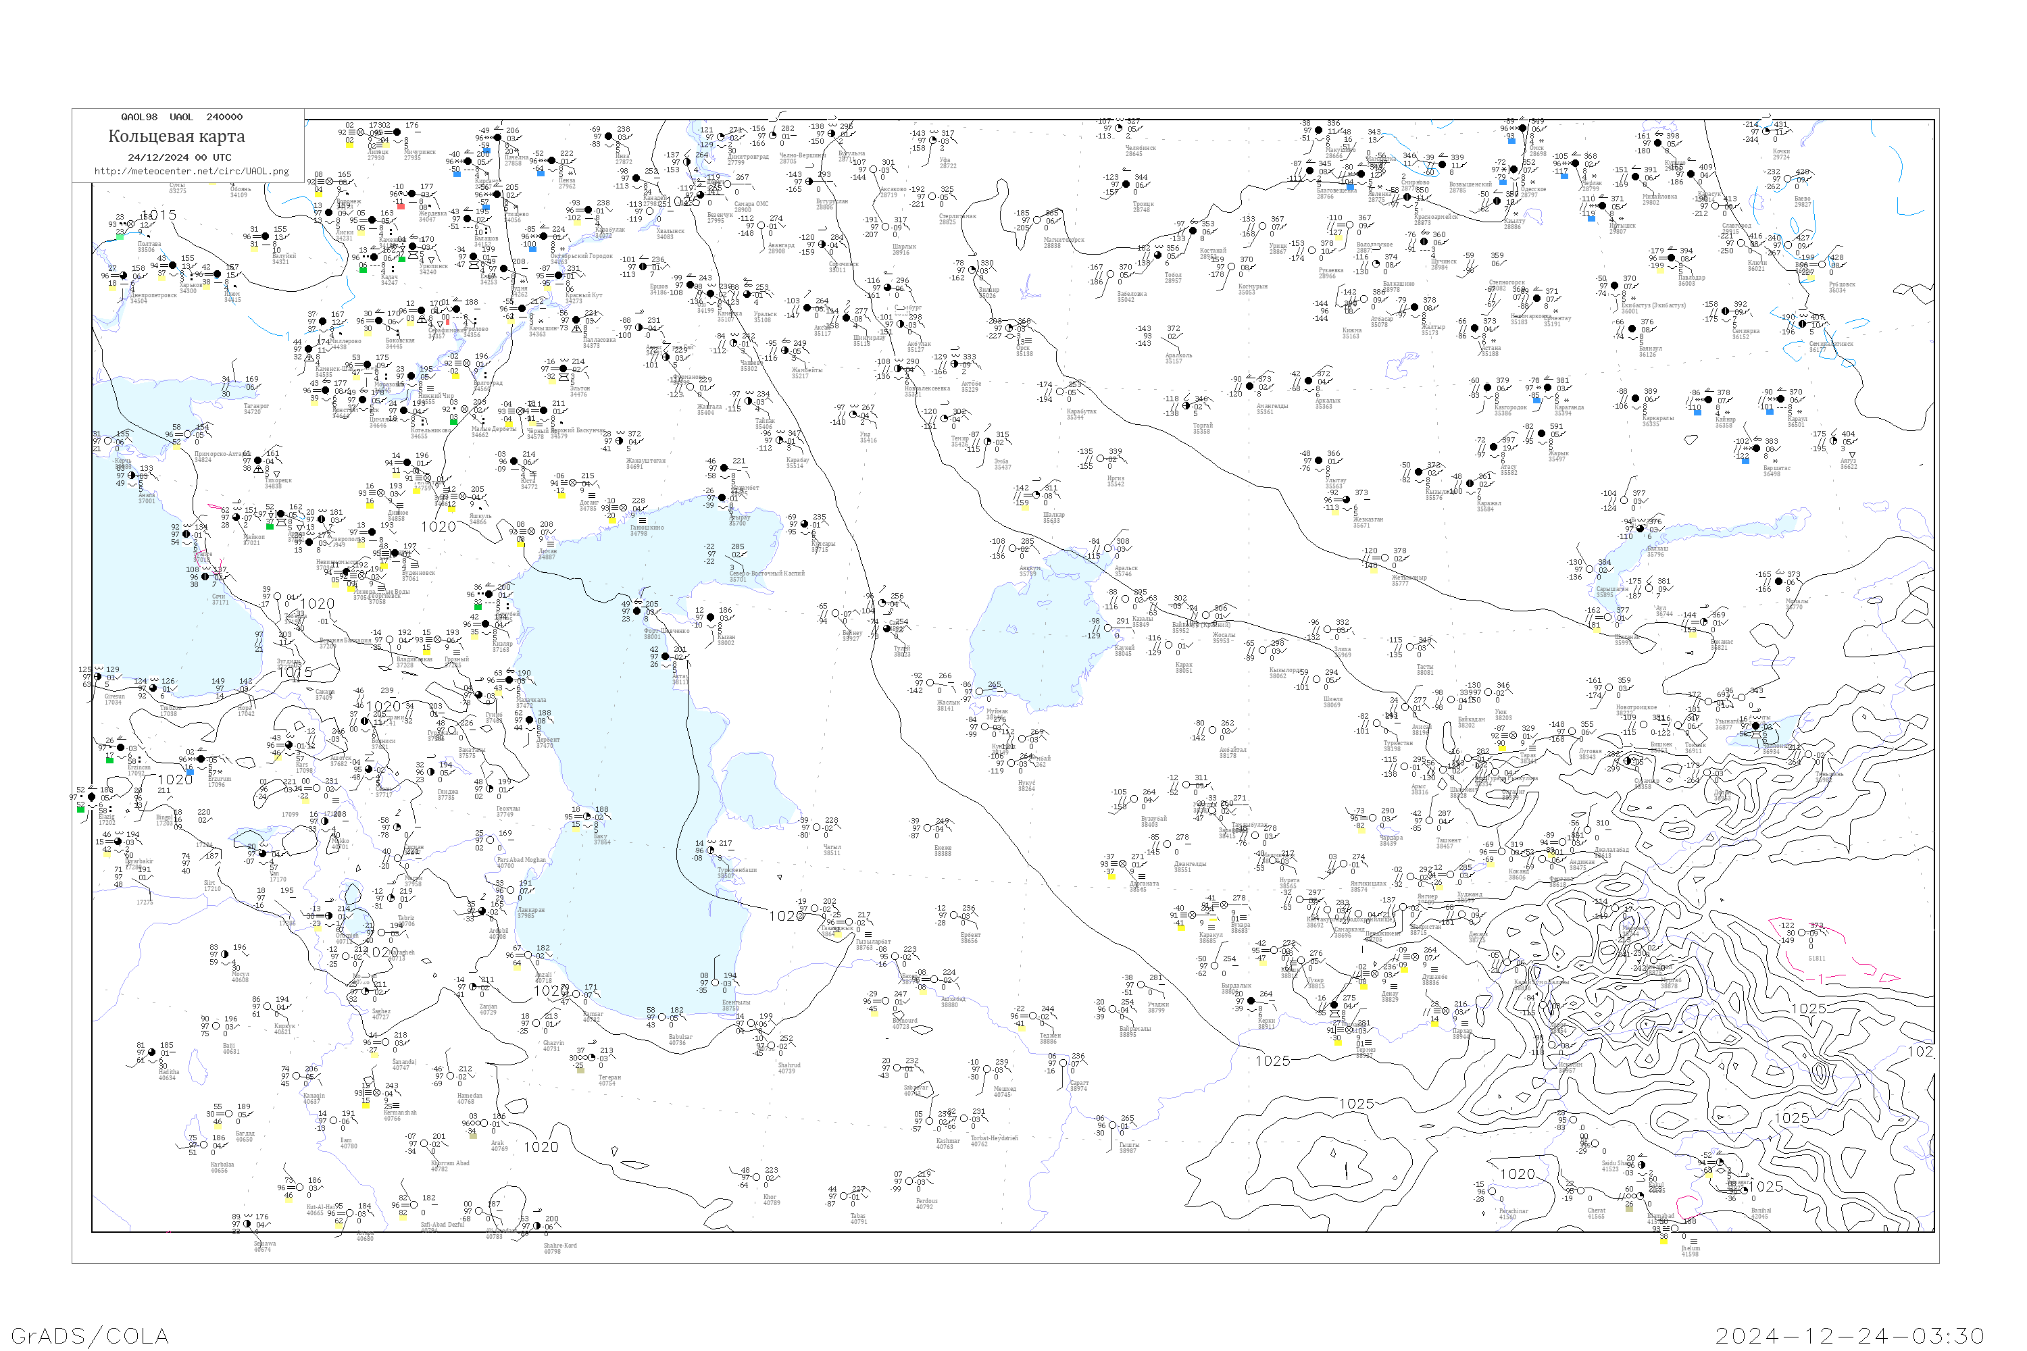The height and width of the screenshot is (1351, 2027).
Task: Click the meteocenter.net UAOL.png URL
Action: [x=191, y=172]
